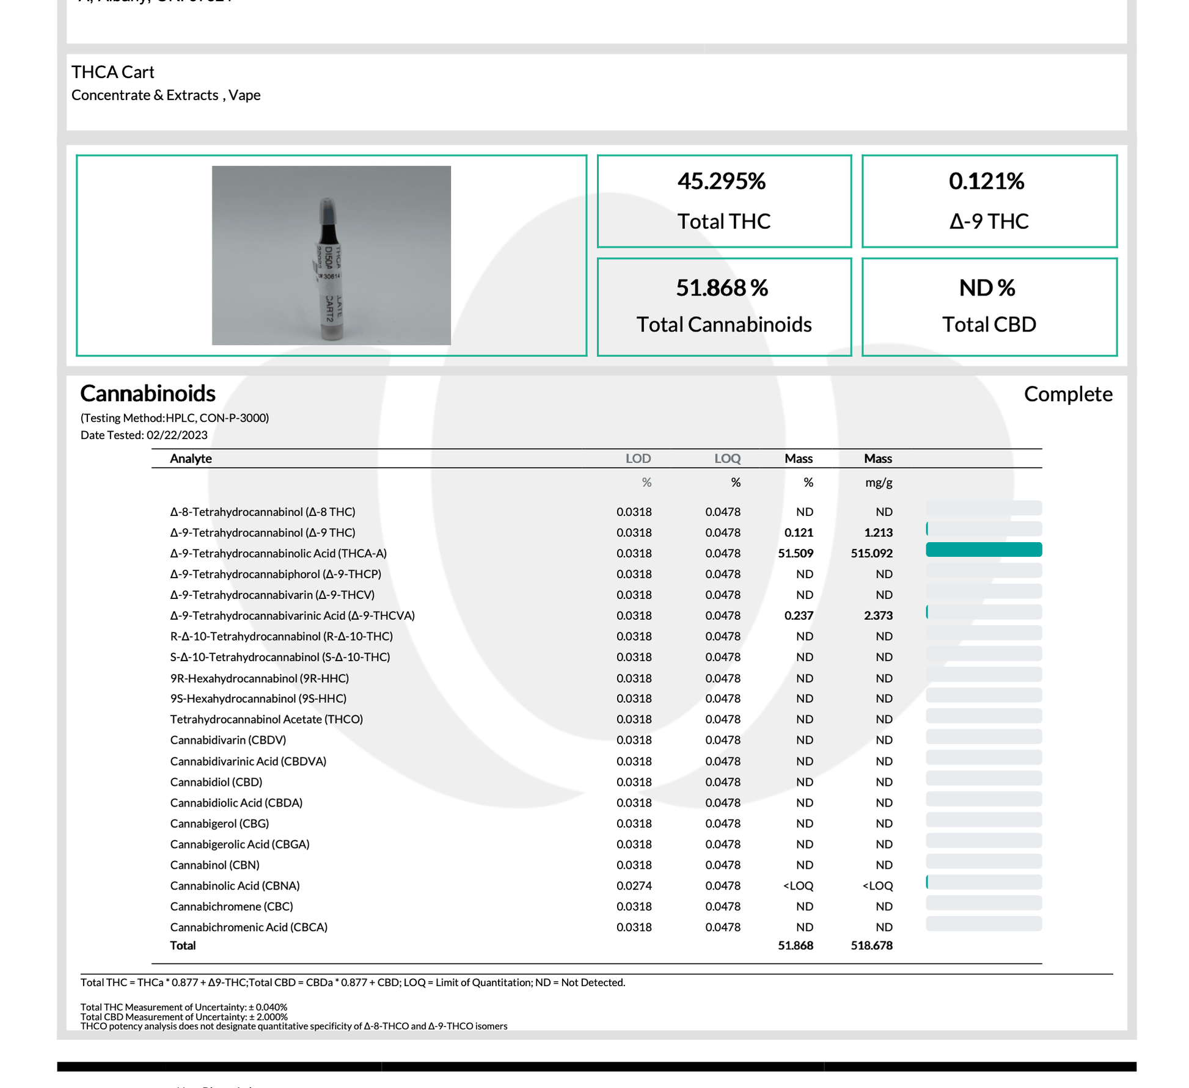Click the Δ-9 THC row progress bar
Viewport: 1189px width, 1088px height.
point(983,529)
